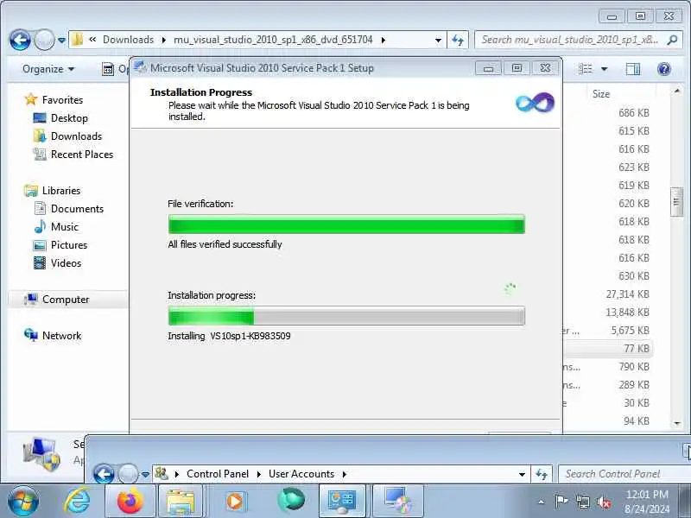Click the Visual Studio infinity logo
The image size is (691, 518).
click(535, 103)
